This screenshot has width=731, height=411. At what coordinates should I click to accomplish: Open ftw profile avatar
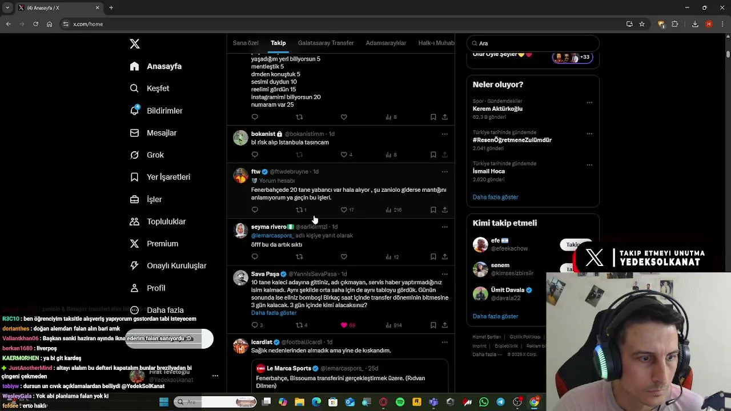click(x=240, y=175)
